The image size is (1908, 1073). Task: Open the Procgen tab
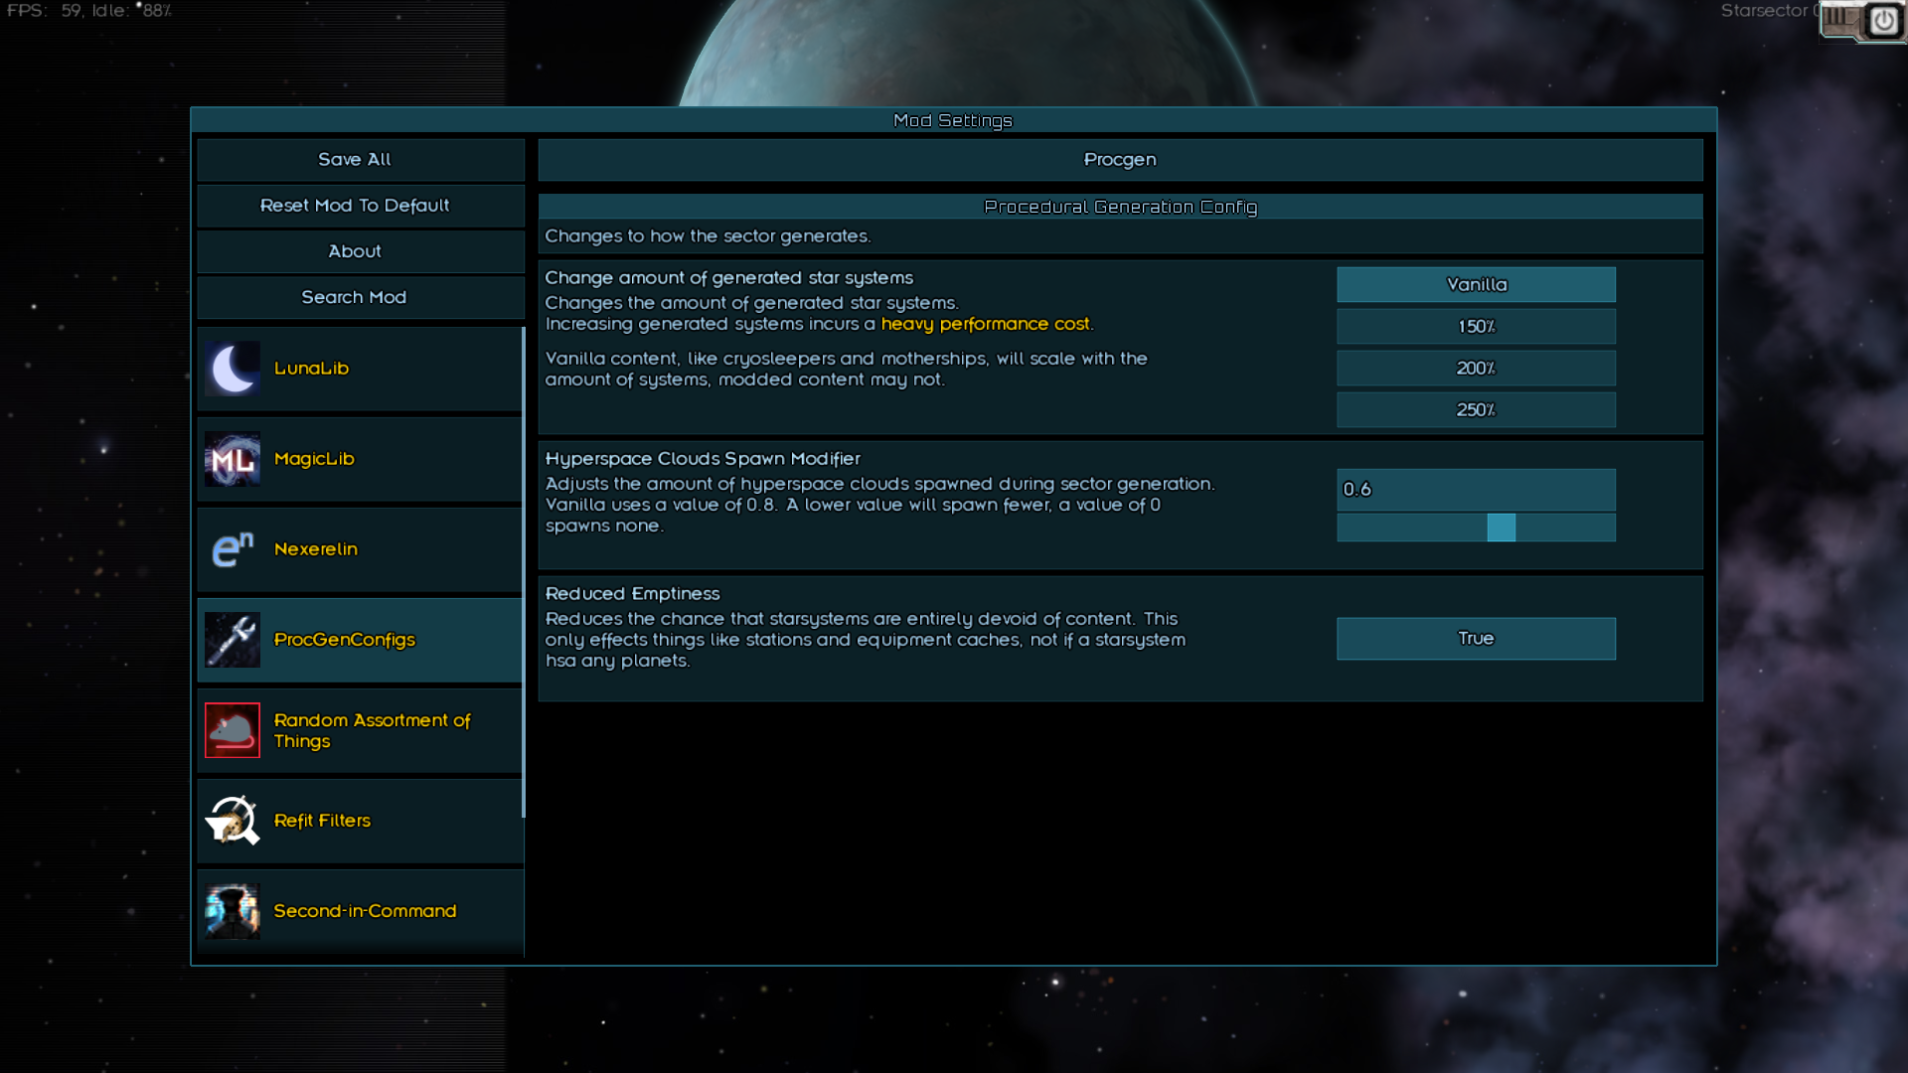point(1120,160)
